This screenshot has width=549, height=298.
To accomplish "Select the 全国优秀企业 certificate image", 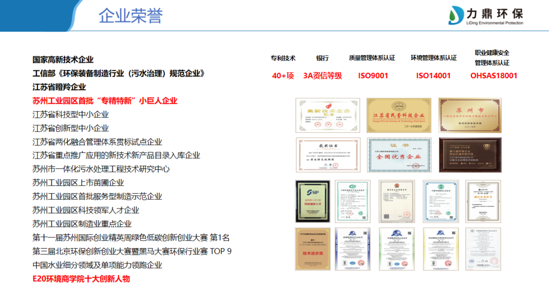I will [398, 155].
